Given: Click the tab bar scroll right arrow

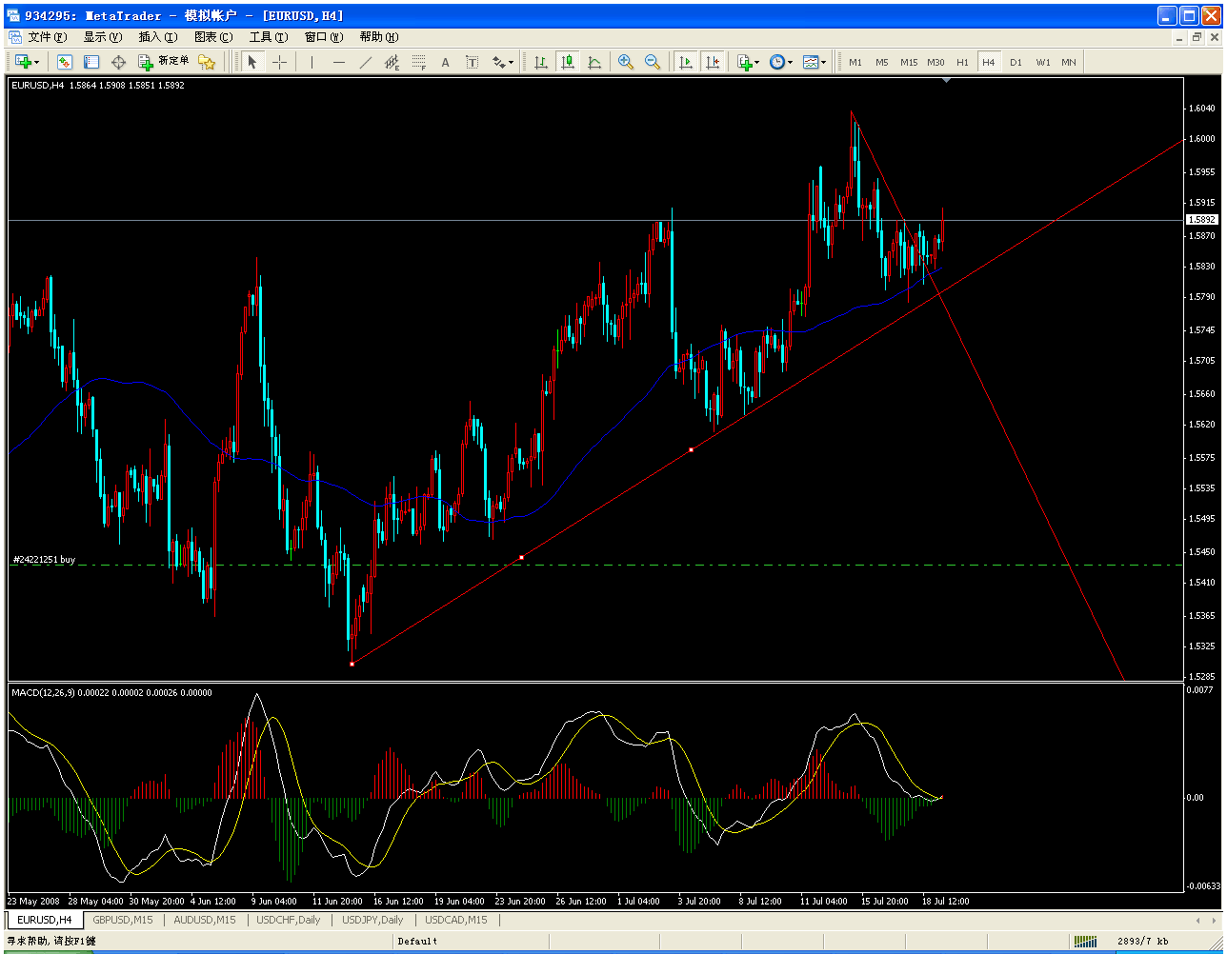Looking at the screenshot, I should click(1211, 921).
